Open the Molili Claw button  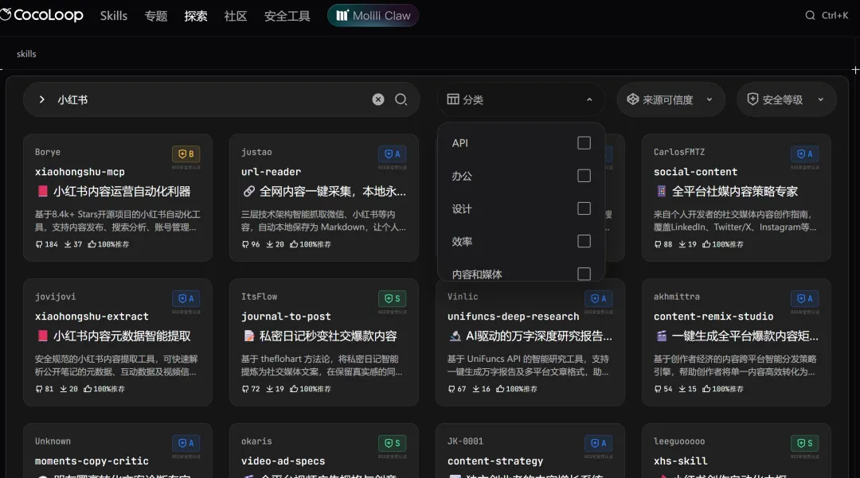pyautogui.click(x=373, y=15)
